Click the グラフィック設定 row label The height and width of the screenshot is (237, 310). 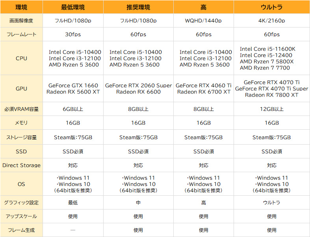(x=21, y=202)
